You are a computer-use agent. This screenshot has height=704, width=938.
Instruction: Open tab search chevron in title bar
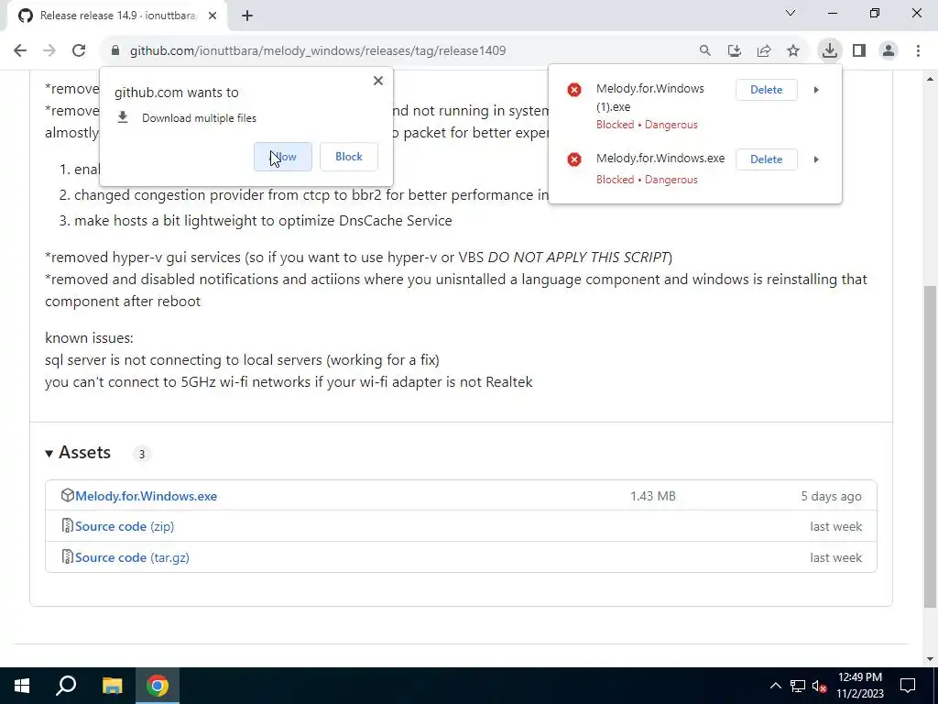(x=791, y=13)
